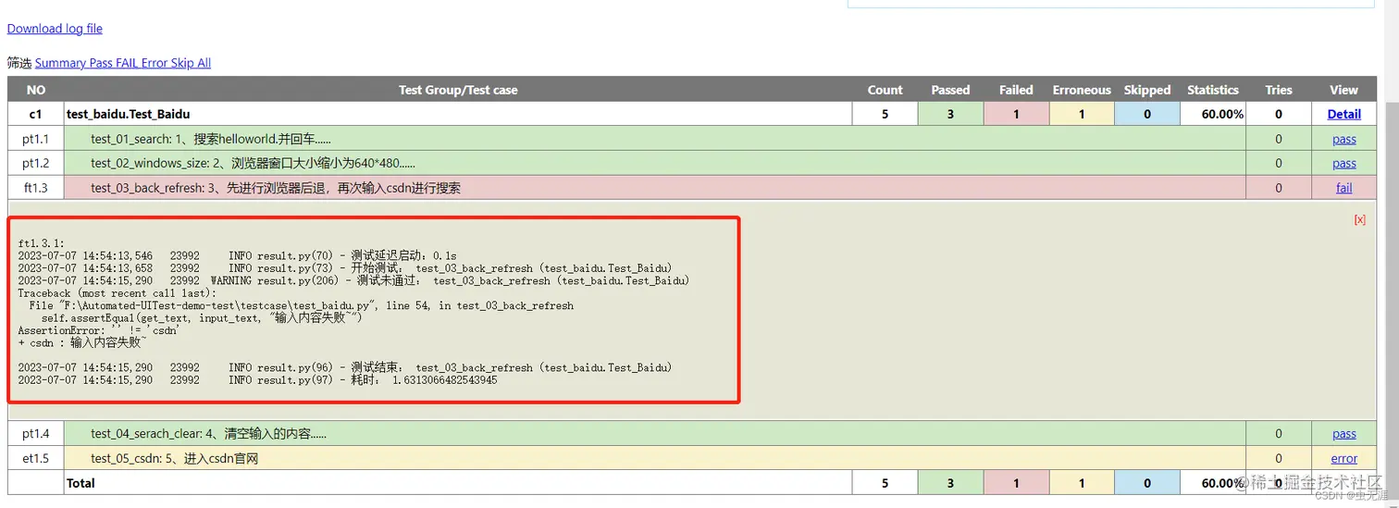Filter results by Skip
Screen dimensions: 1399x508
point(181,63)
